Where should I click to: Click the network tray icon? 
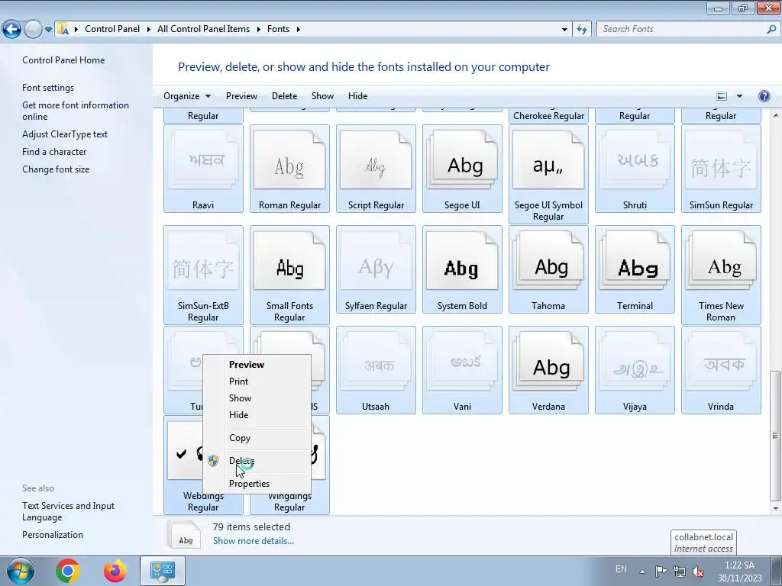point(679,572)
